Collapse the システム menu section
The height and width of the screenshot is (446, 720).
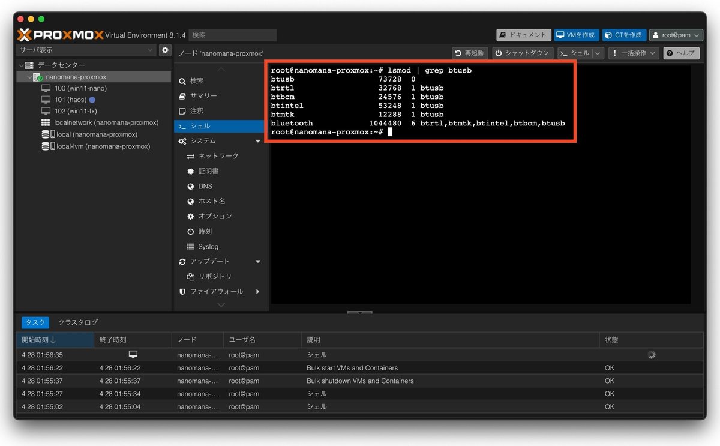pos(258,141)
